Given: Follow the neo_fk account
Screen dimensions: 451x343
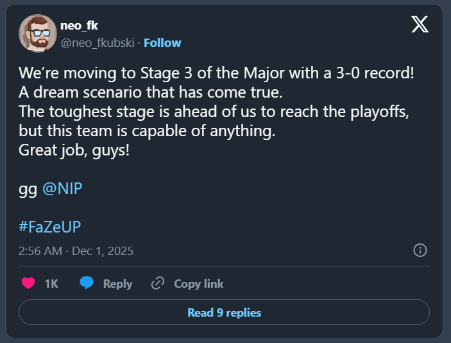Looking at the screenshot, I should (x=162, y=43).
